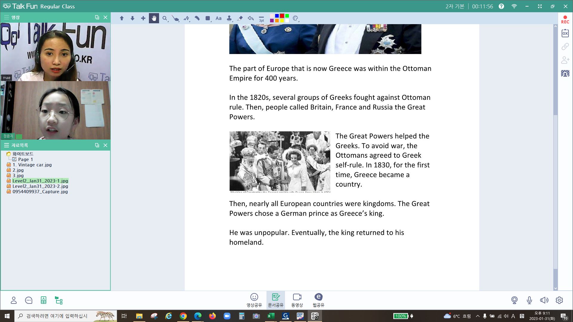Select the hand pan tool
This screenshot has height=322, width=573.
coord(154,18)
